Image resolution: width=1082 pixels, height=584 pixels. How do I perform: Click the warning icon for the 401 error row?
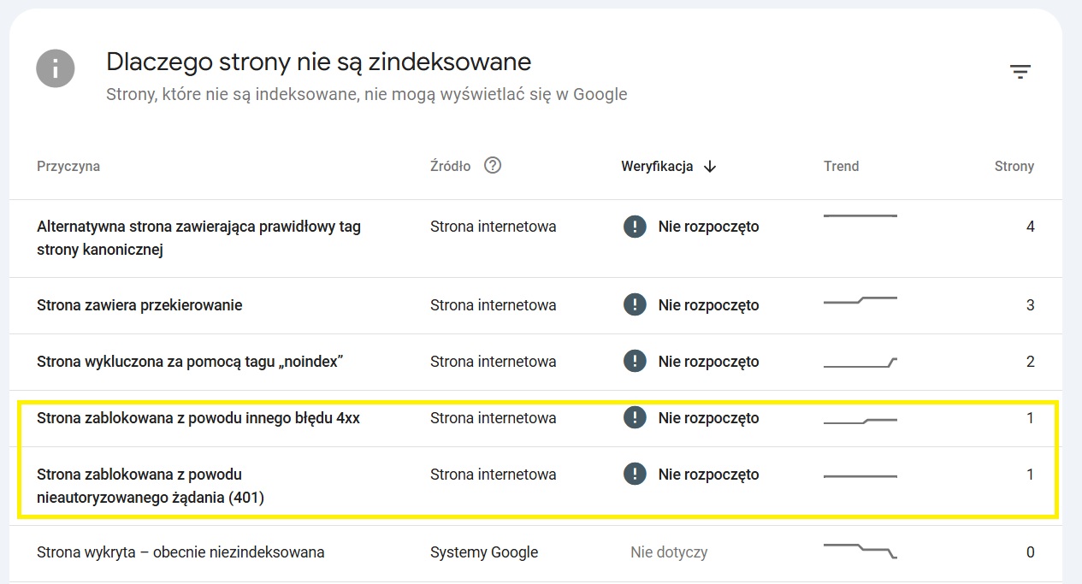(635, 474)
